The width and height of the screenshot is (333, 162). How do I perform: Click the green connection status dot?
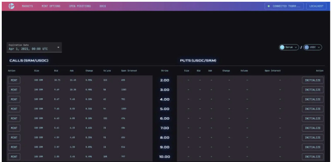[269, 6]
